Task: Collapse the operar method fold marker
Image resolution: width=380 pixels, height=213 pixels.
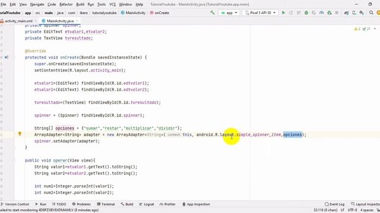Action: pos(14,160)
